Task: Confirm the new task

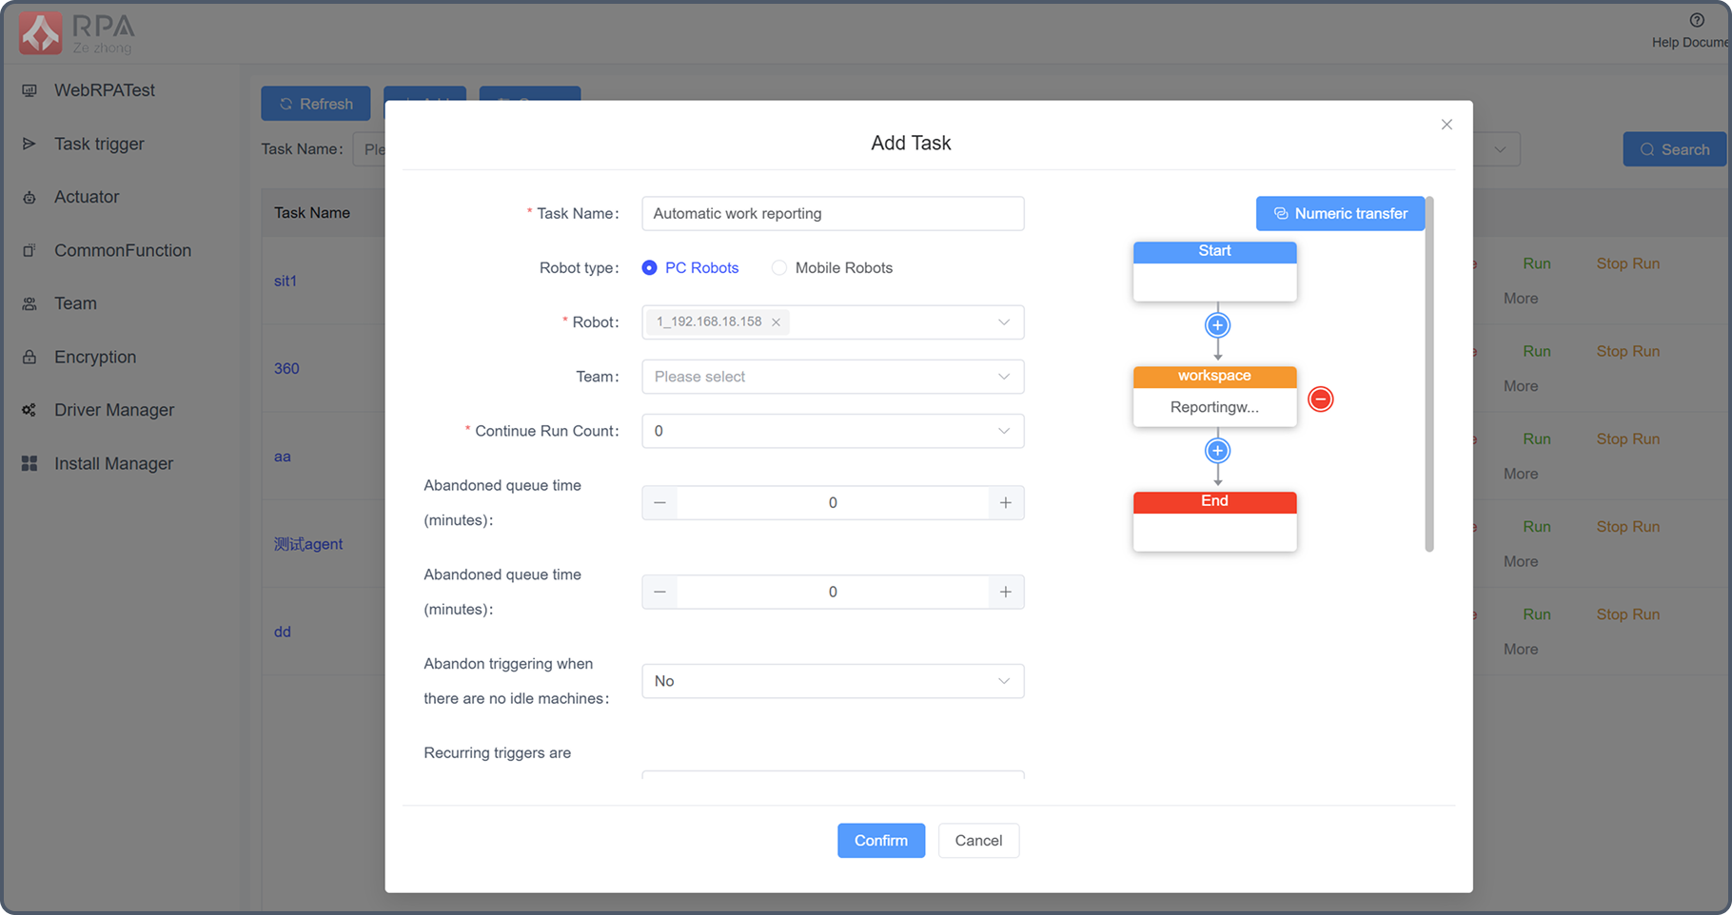Action: [881, 841]
